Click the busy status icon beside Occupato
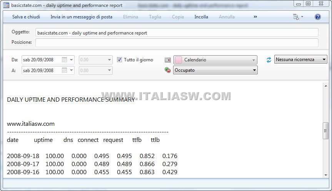 point(167,70)
